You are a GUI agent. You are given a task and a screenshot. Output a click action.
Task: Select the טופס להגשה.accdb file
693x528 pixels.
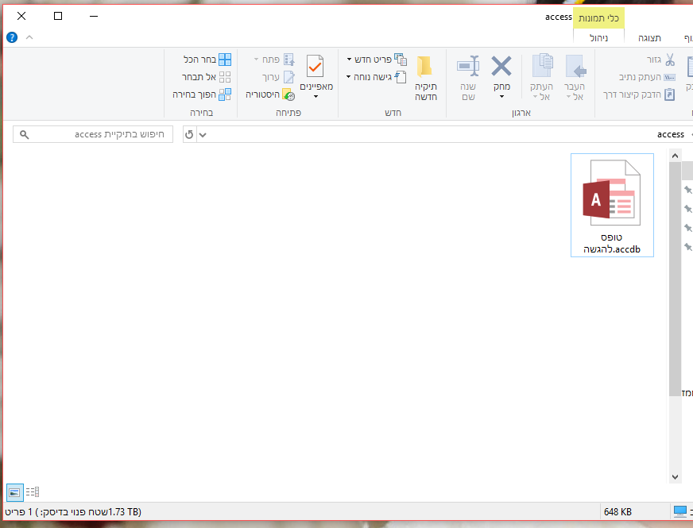click(612, 206)
